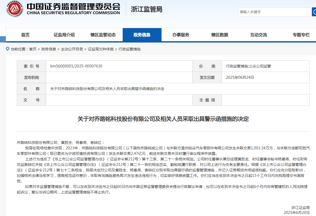
Task: Click the 中国证券监督管理委员会 site title
Action: point(74,8)
